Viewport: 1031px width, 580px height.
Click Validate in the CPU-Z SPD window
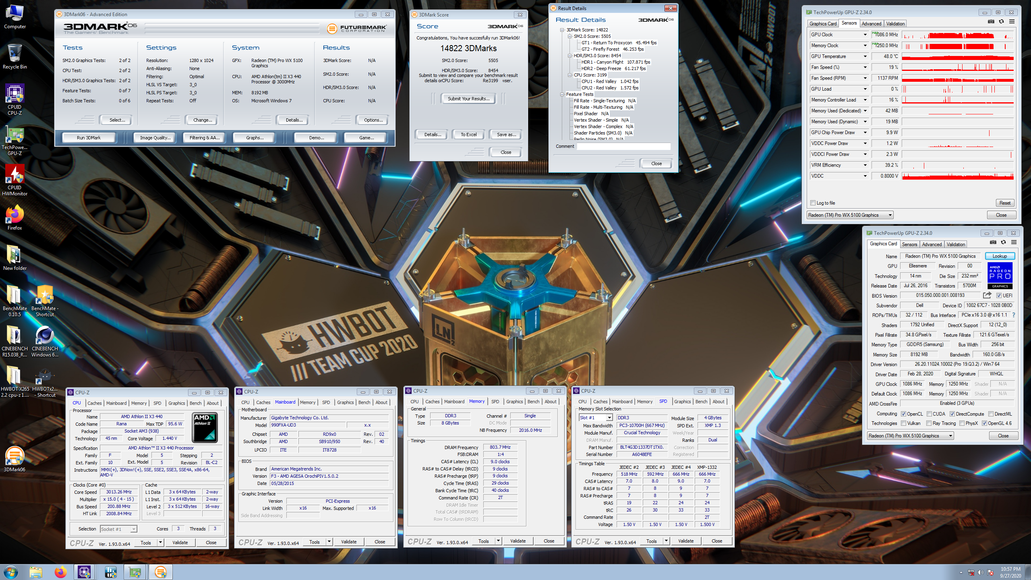685,541
